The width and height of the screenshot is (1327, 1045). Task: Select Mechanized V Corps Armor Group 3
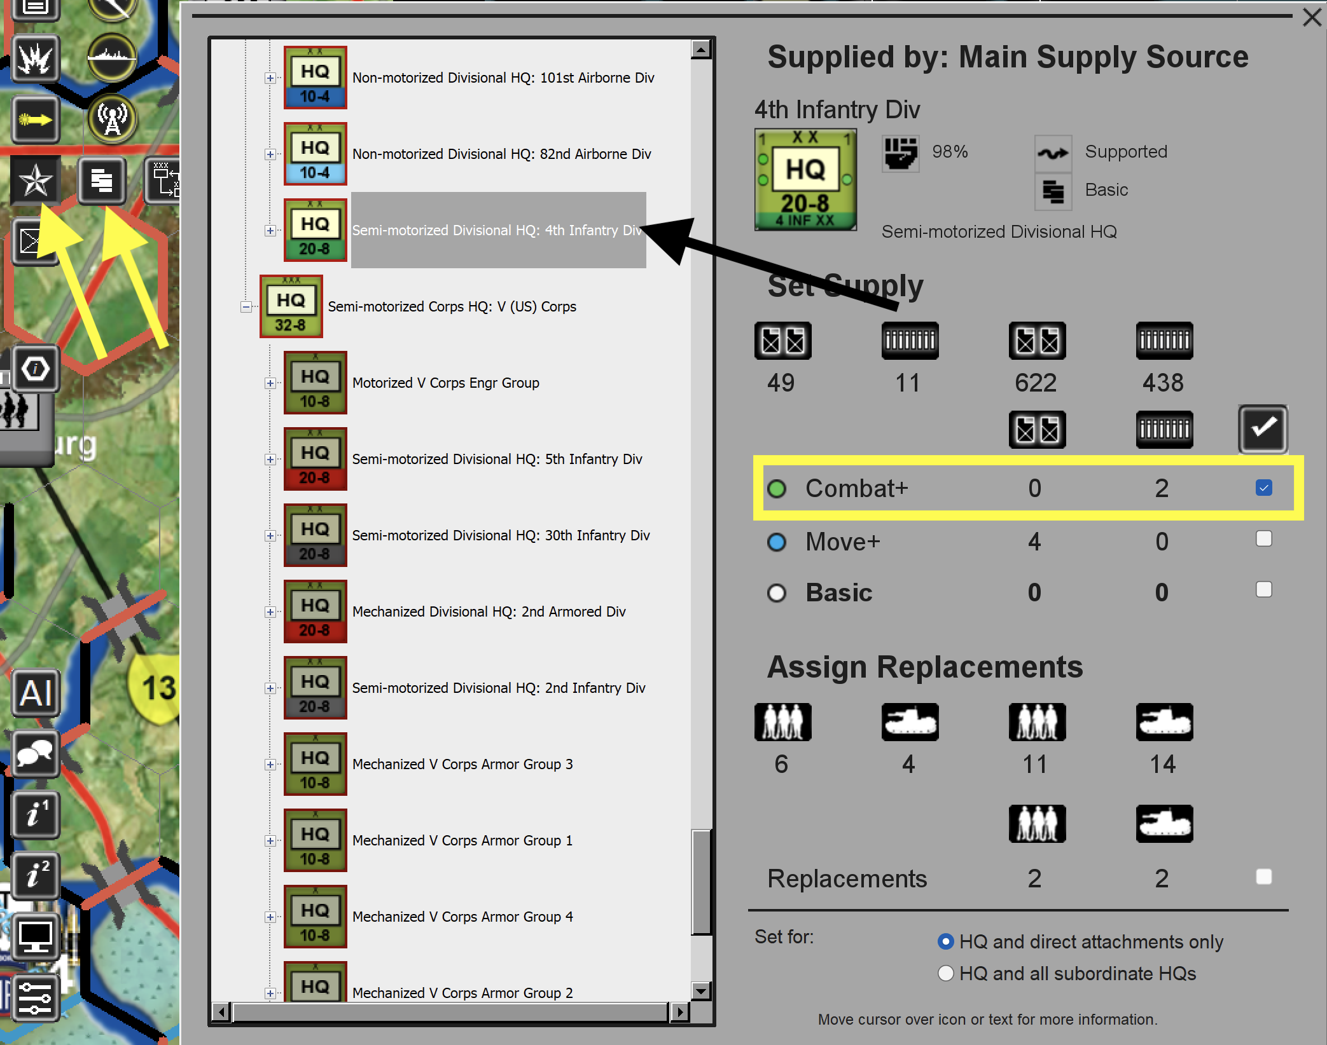462,764
